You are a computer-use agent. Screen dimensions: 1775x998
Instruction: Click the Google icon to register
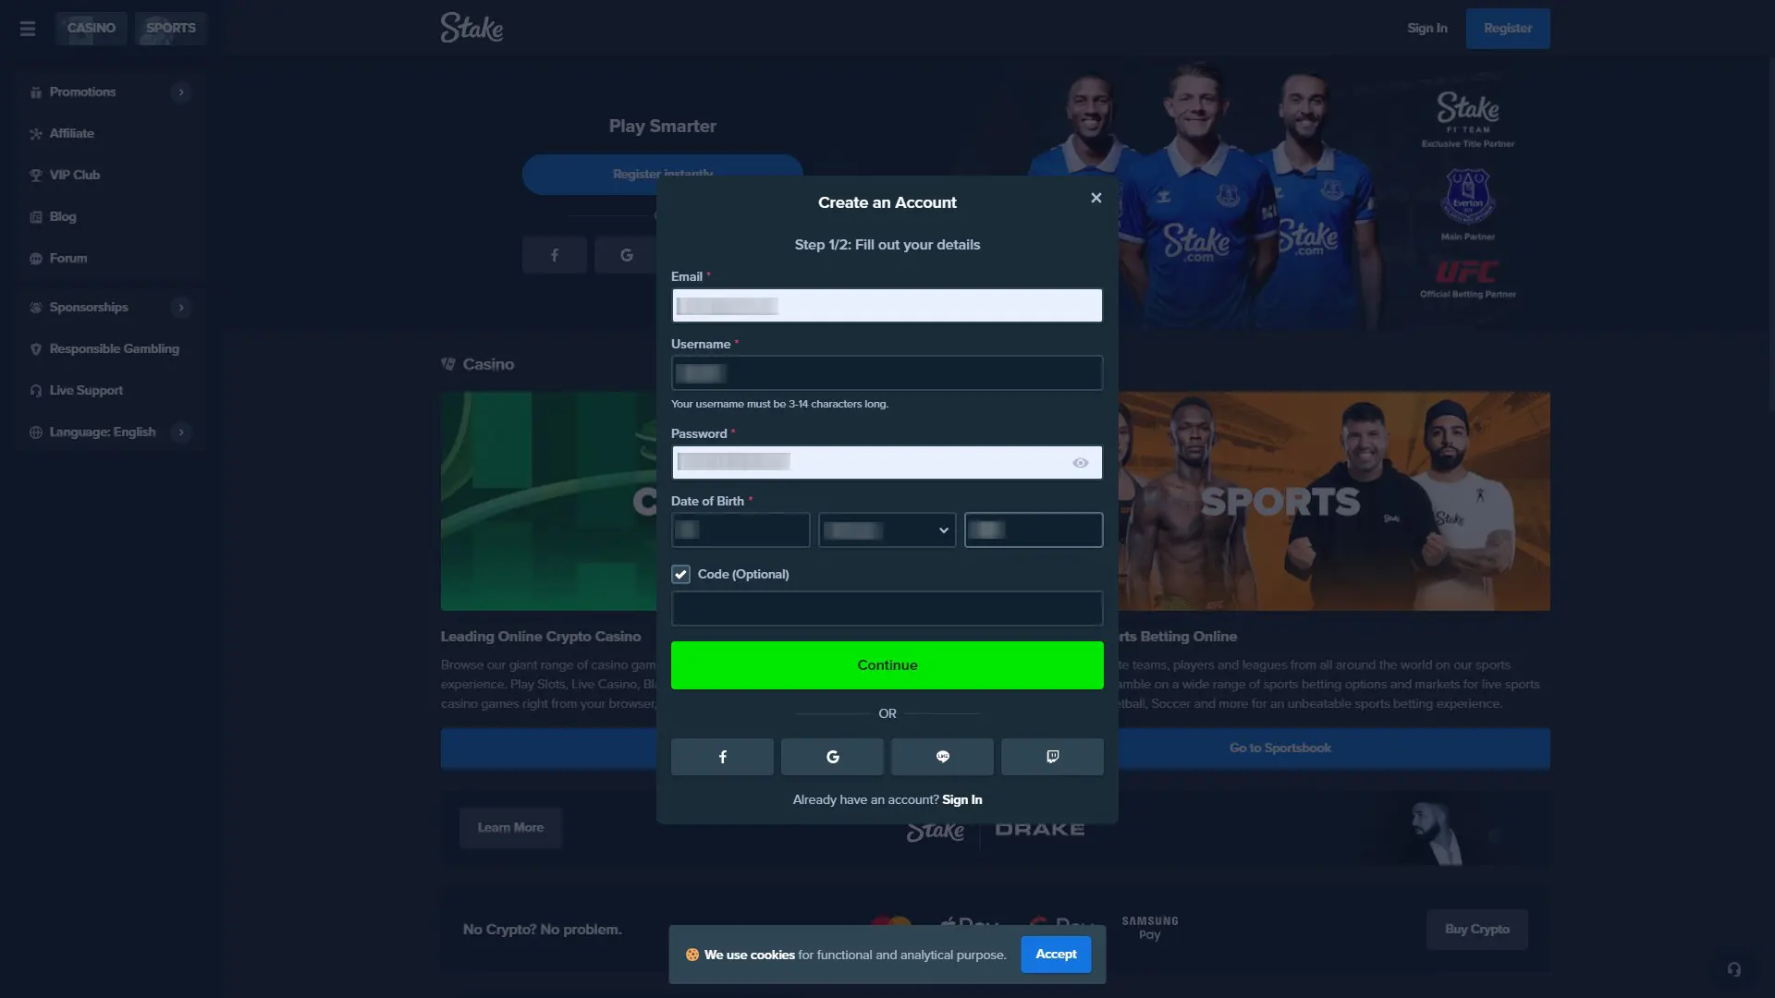[831, 756]
